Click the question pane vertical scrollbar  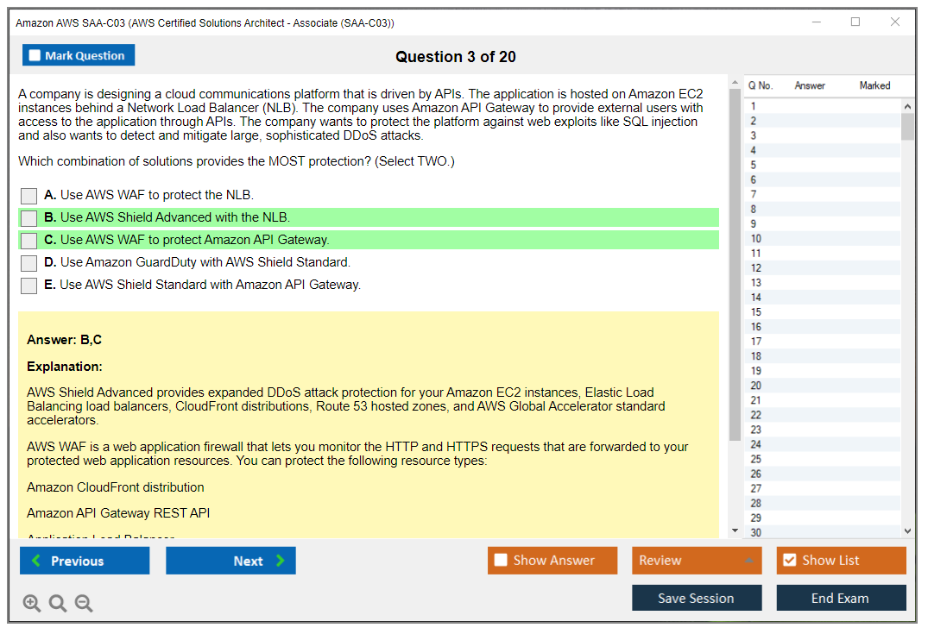735,259
